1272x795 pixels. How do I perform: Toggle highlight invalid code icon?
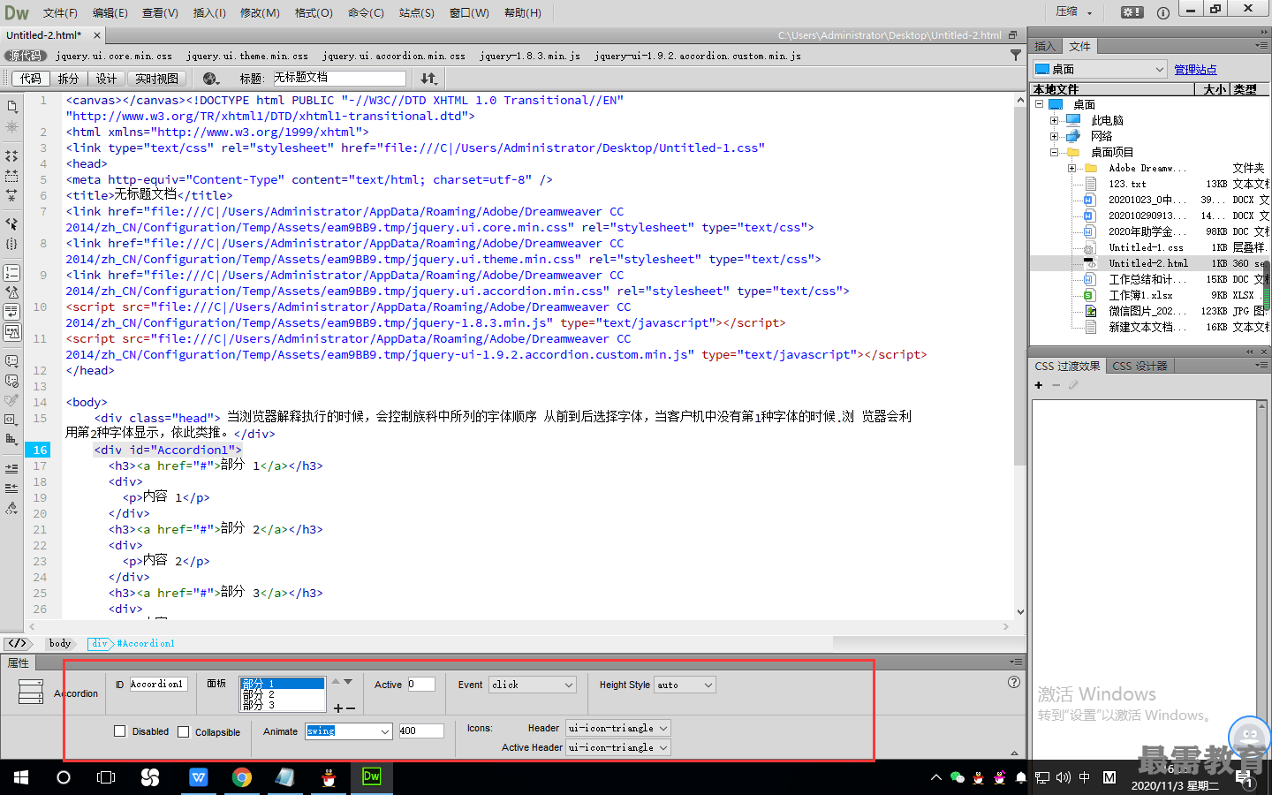coord(11,292)
